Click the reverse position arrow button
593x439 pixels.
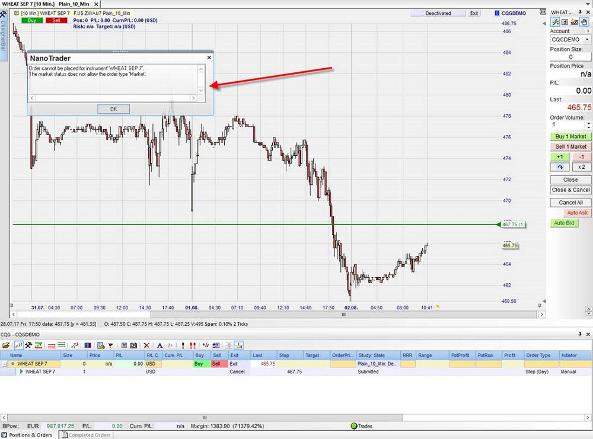(560, 167)
